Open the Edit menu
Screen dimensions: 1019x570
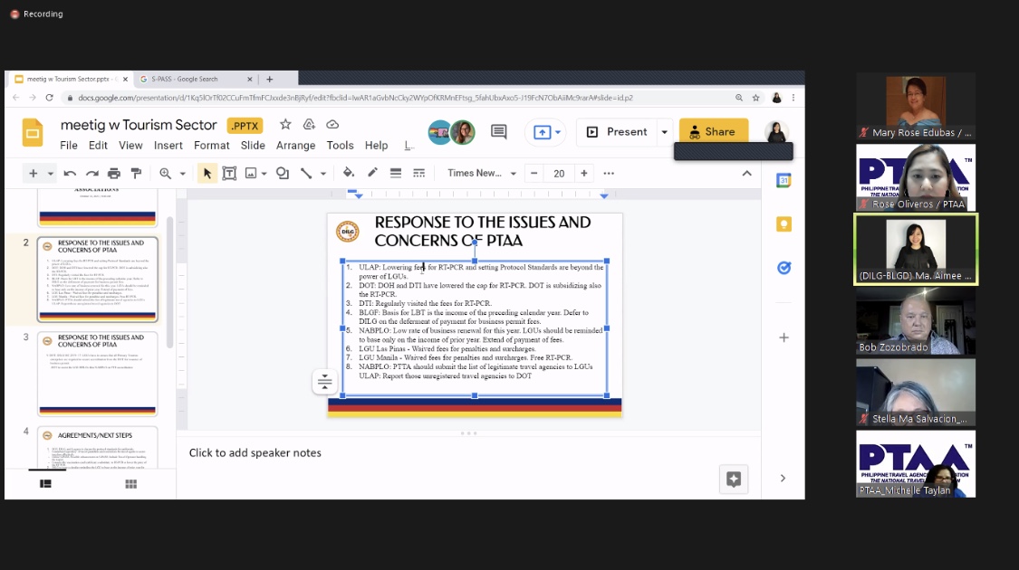coord(98,146)
